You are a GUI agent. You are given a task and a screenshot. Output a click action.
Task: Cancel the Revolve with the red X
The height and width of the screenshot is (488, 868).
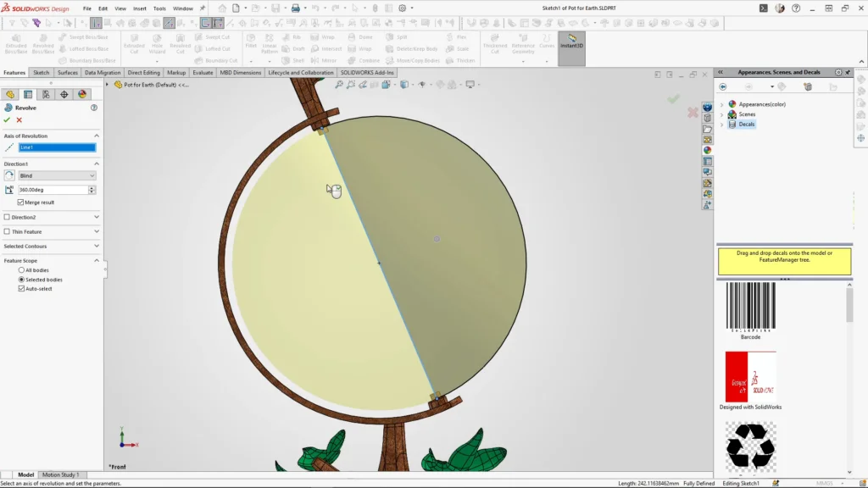(x=19, y=119)
